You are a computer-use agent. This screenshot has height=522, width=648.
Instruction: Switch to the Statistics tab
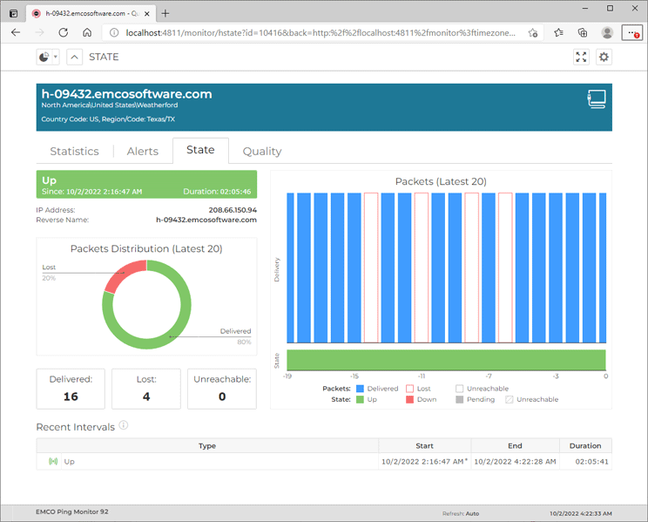pyautogui.click(x=74, y=151)
